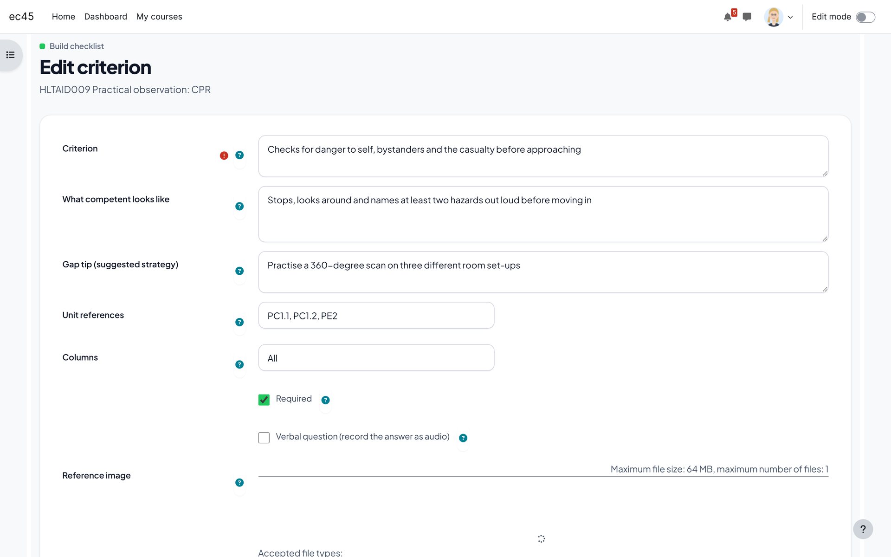
Task: Open My courses in the top menu
Action: click(159, 17)
